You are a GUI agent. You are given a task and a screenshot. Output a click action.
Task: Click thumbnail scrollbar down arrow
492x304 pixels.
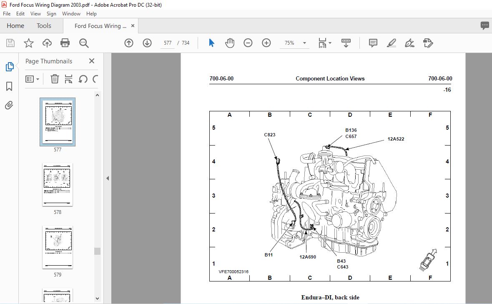97,298
